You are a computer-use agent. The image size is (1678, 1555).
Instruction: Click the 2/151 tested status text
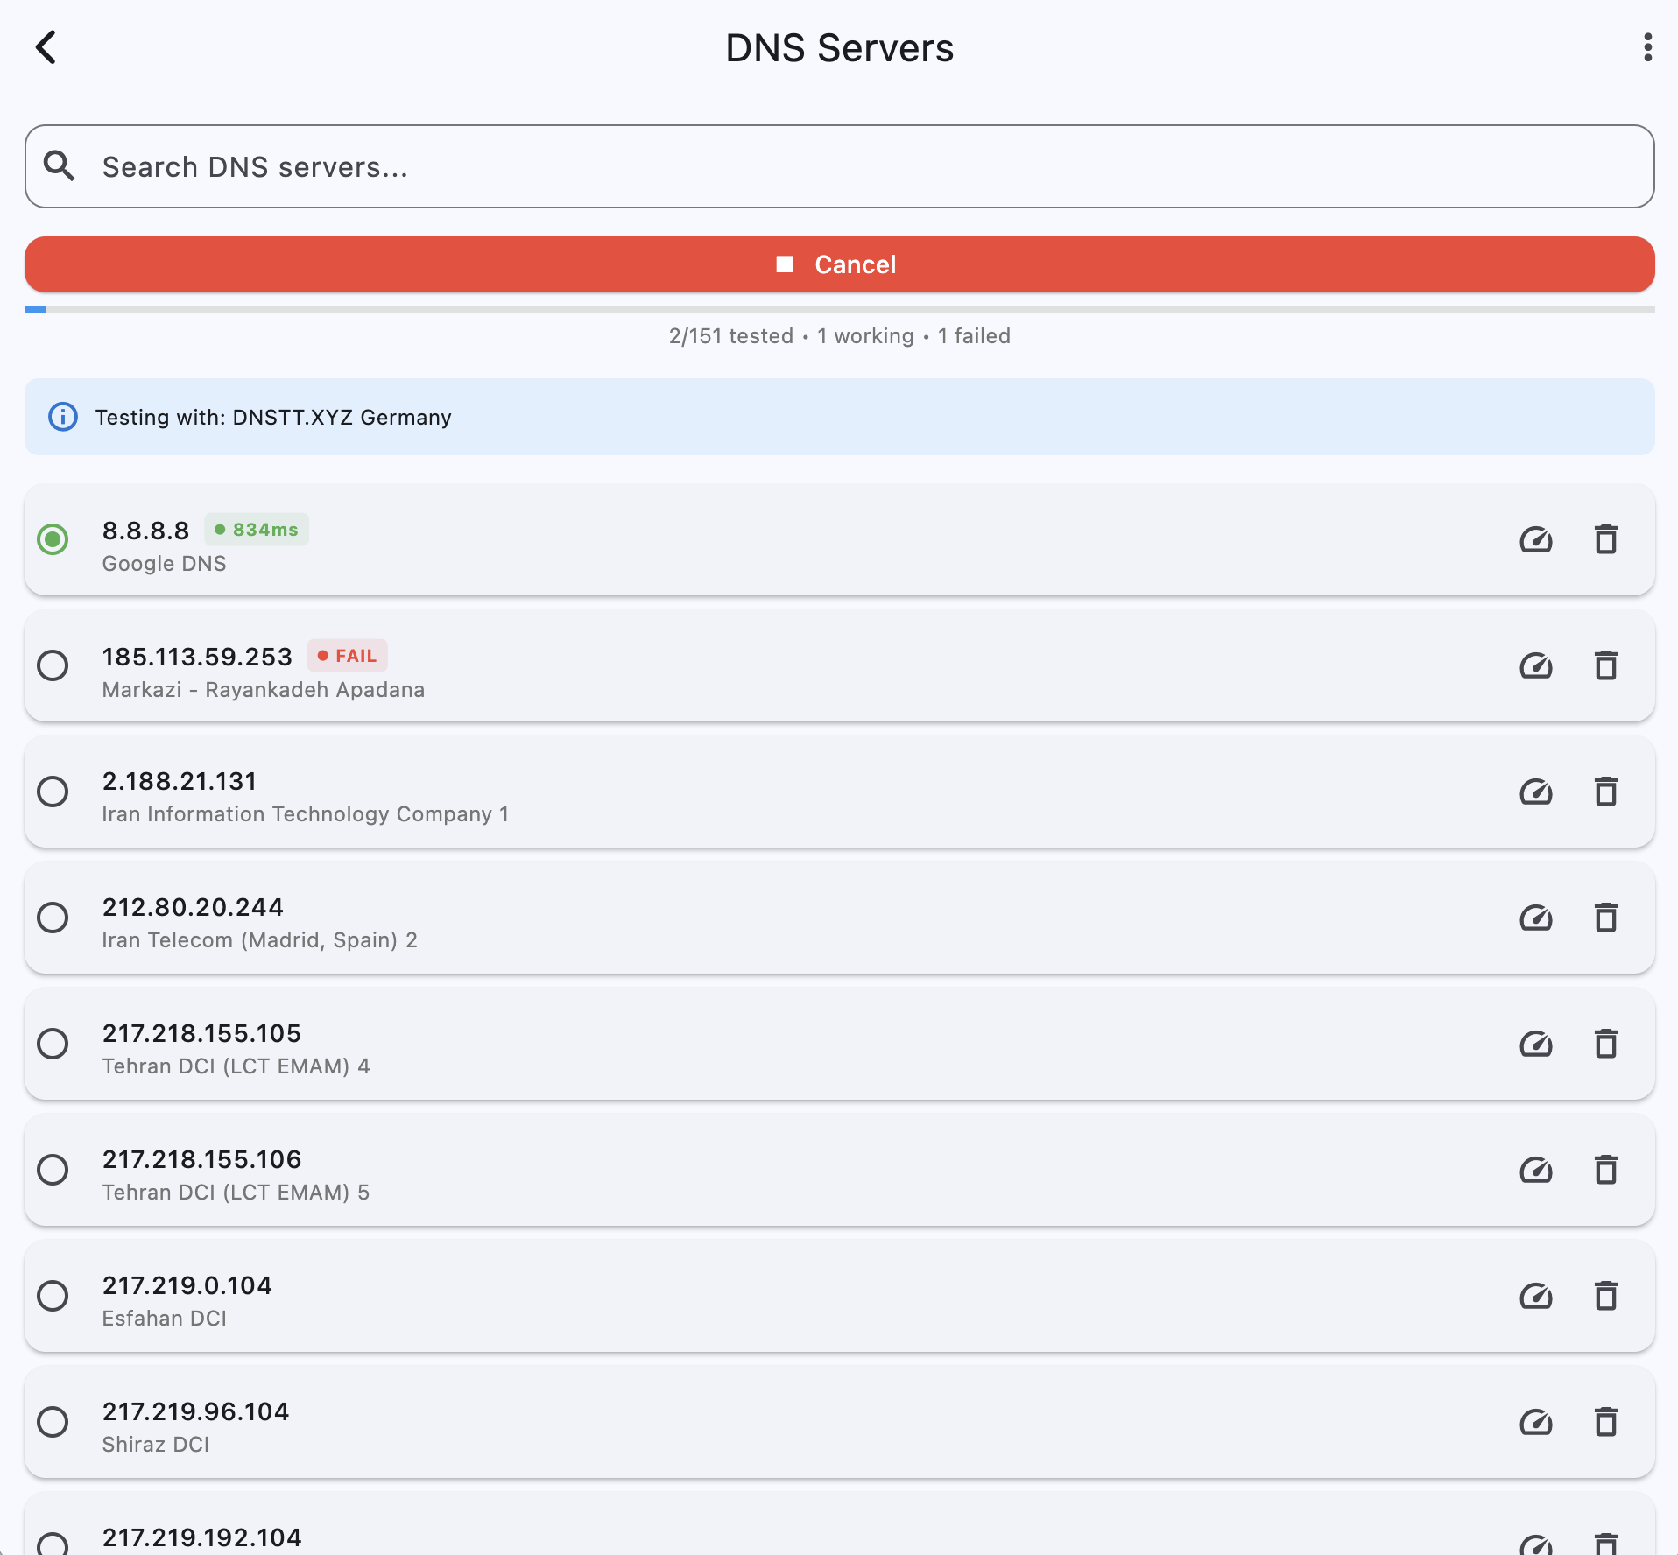839,336
